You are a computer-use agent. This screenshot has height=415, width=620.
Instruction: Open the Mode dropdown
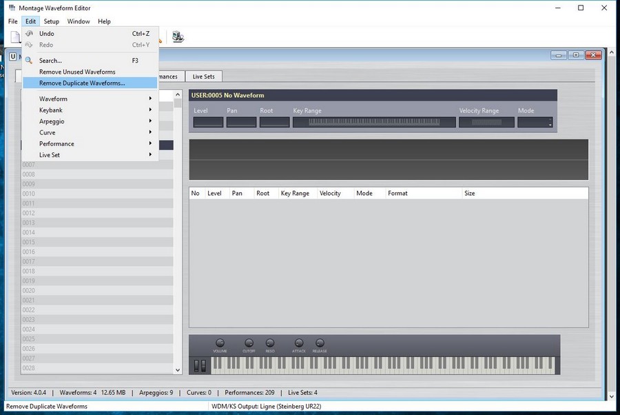(x=535, y=123)
